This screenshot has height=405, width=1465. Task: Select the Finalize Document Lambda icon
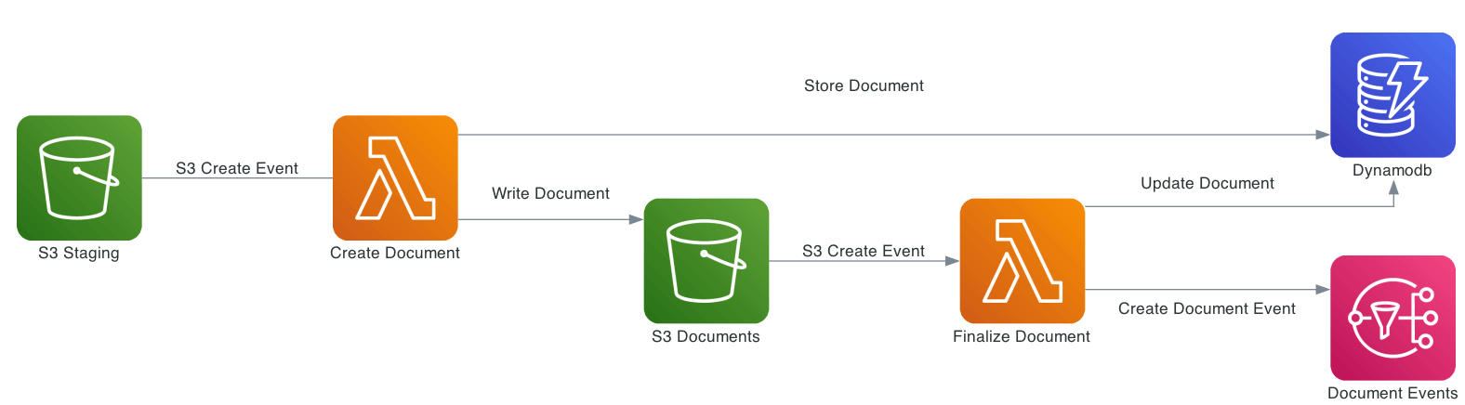point(1023,261)
